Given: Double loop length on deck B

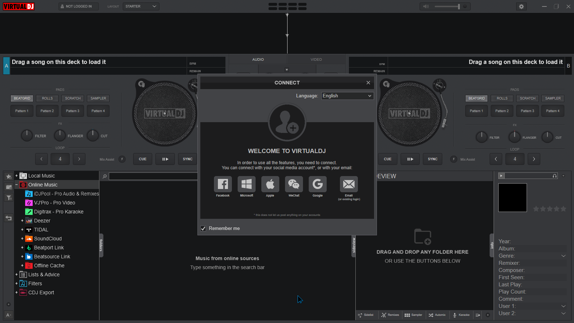Looking at the screenshot, I should coord(534,159).
